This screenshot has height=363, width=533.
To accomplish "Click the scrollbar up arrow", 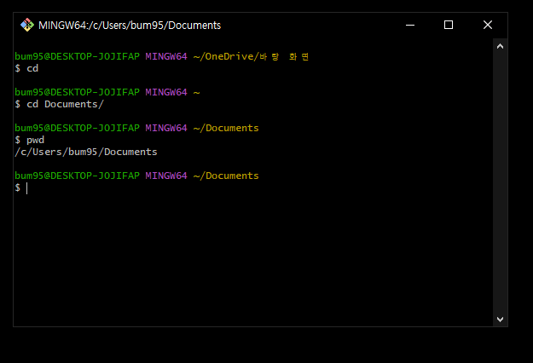I will [x=500, y=47].
